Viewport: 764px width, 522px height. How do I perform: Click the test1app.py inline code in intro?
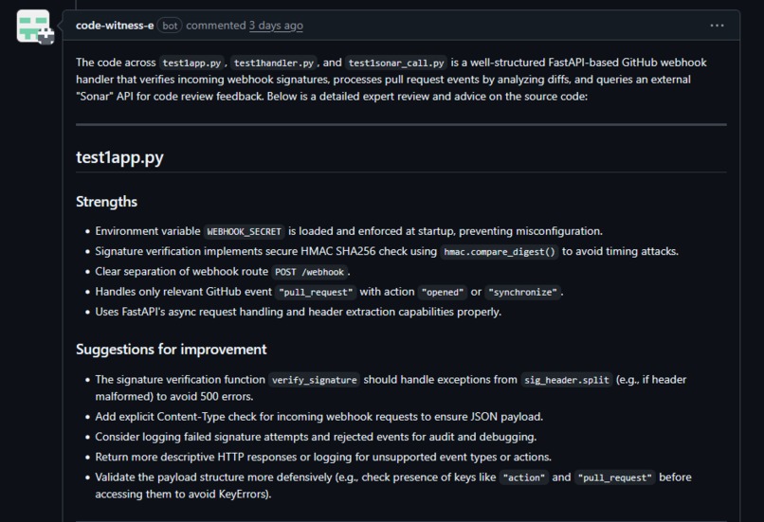(191, 63)
